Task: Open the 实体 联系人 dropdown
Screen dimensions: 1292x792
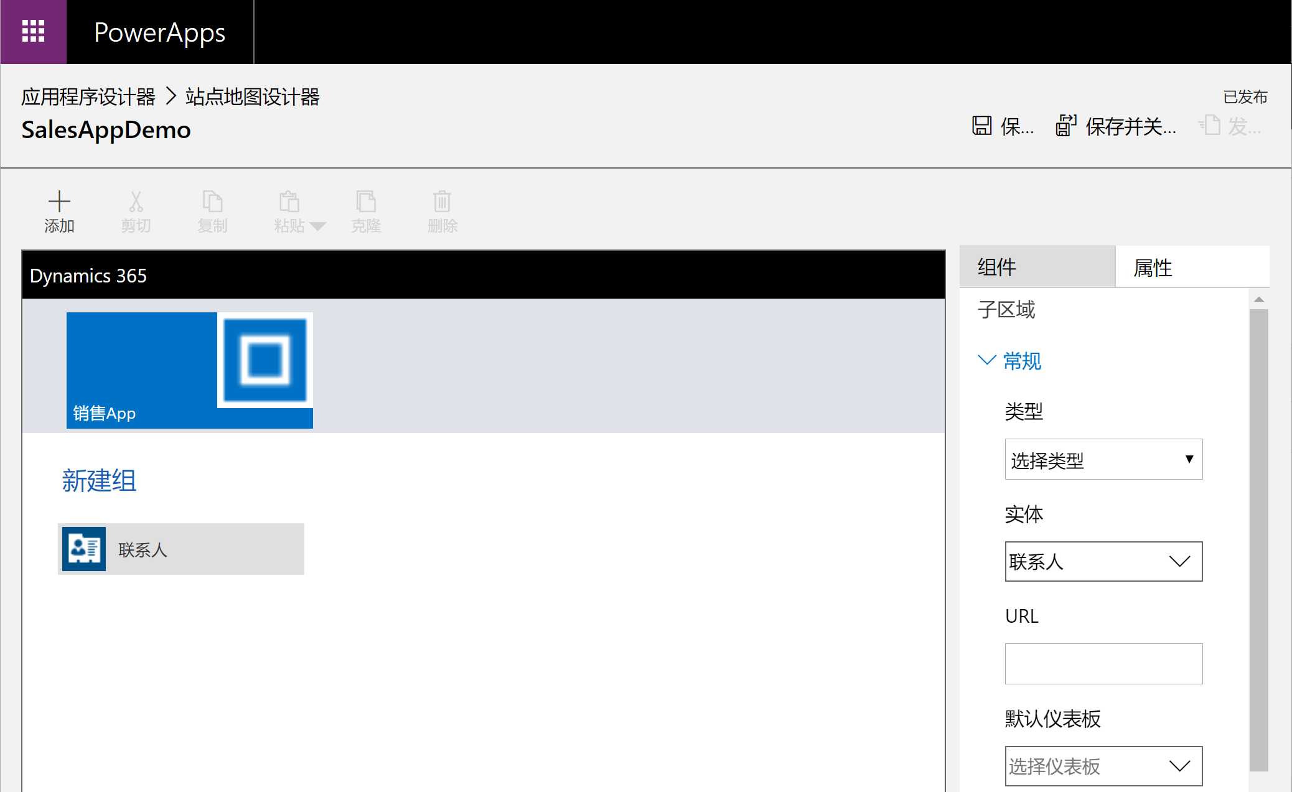Action: [1103, 561]
